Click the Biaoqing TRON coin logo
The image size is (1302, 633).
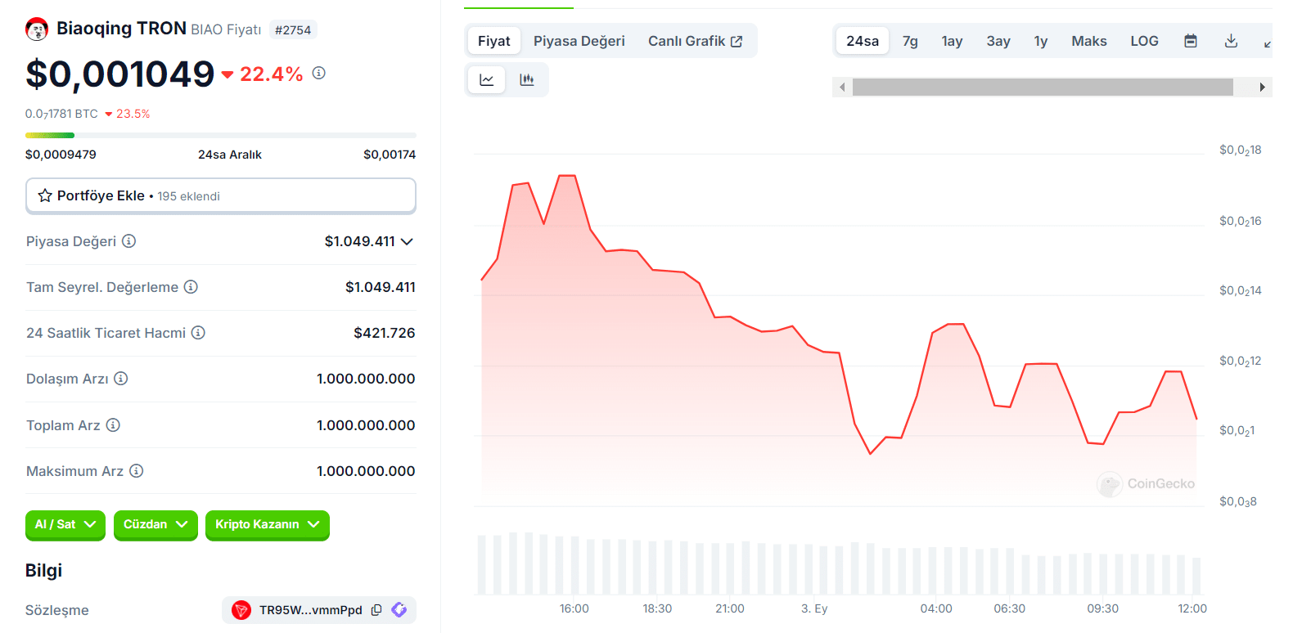[x=37, y=29]
